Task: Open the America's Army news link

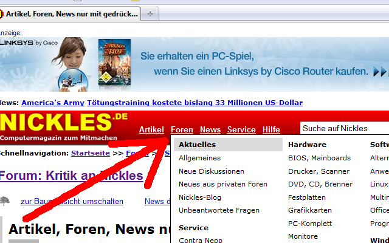Action: point(53,103)
